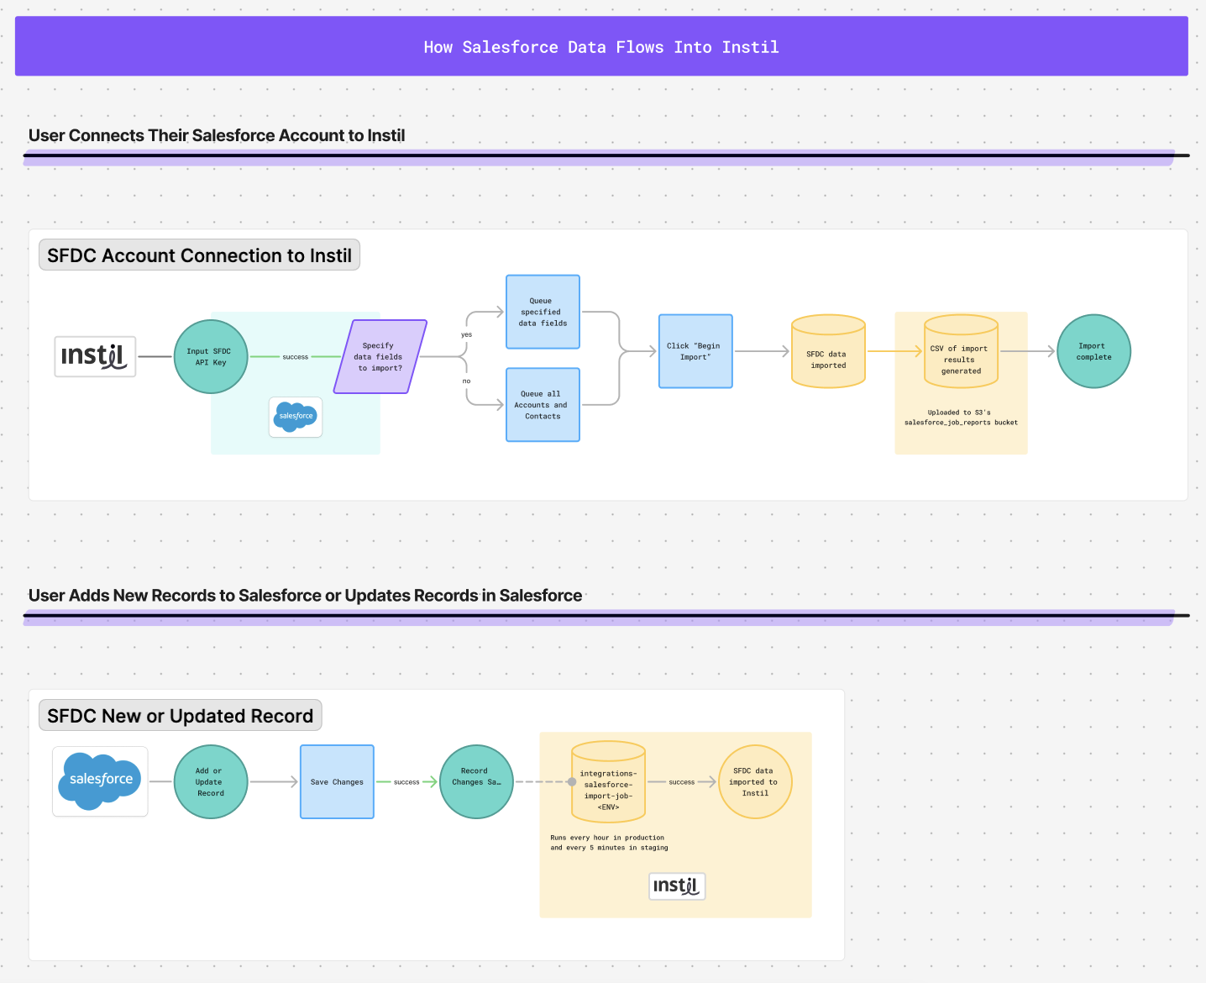Select the "Uploaded to S3's salesforce_job_reports bucket" note

click(961, 418)
